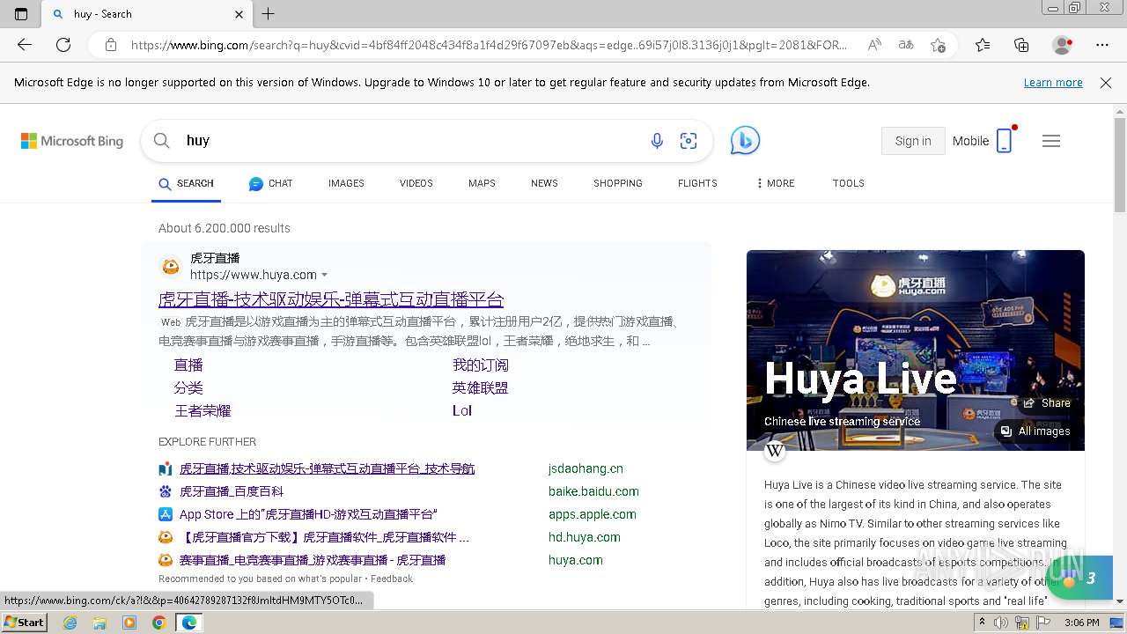The width and height of the screenshot is (1127, 634).
Task: Open Bing Chat round icon
Action: (x=745, y=141)
